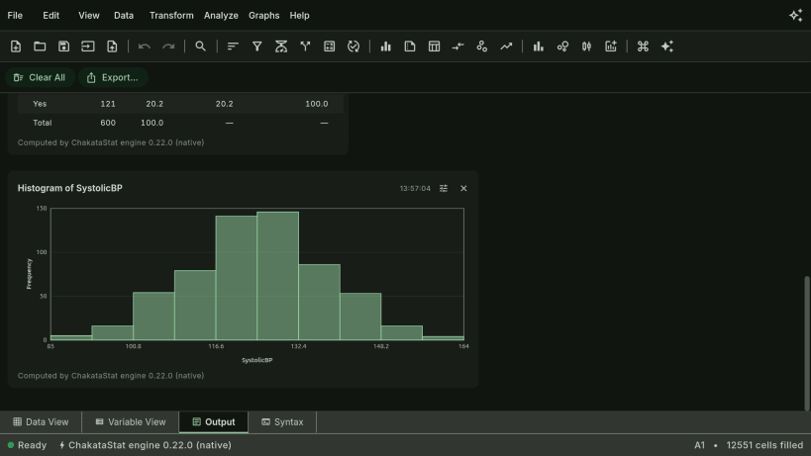Click the sparkle AI icon in toolbar
Viewport: 811px width, 456px height.
(x=667, y=46)
